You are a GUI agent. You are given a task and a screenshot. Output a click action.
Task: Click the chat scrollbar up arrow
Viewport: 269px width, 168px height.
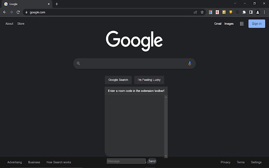click(166, 97)
